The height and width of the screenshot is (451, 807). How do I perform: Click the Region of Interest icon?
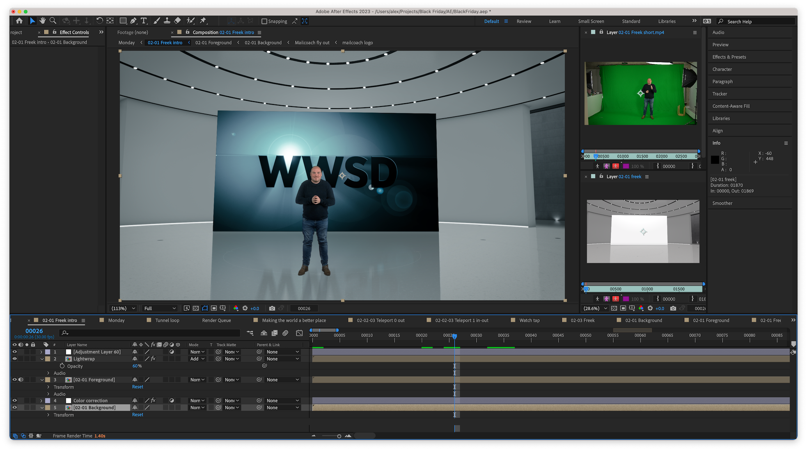[214, 308]
